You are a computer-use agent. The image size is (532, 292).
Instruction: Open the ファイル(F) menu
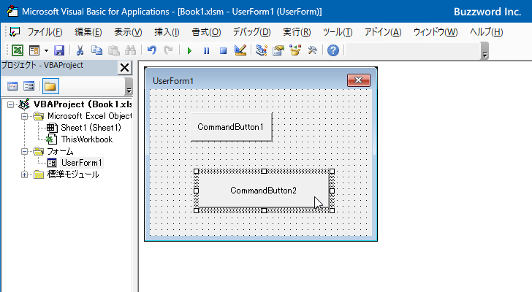tap(45, 32)
